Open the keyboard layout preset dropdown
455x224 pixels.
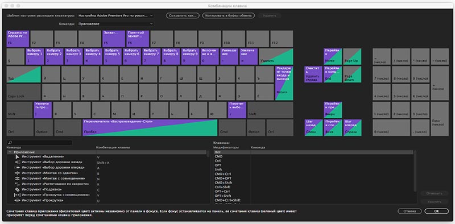(x=115, y=15)
